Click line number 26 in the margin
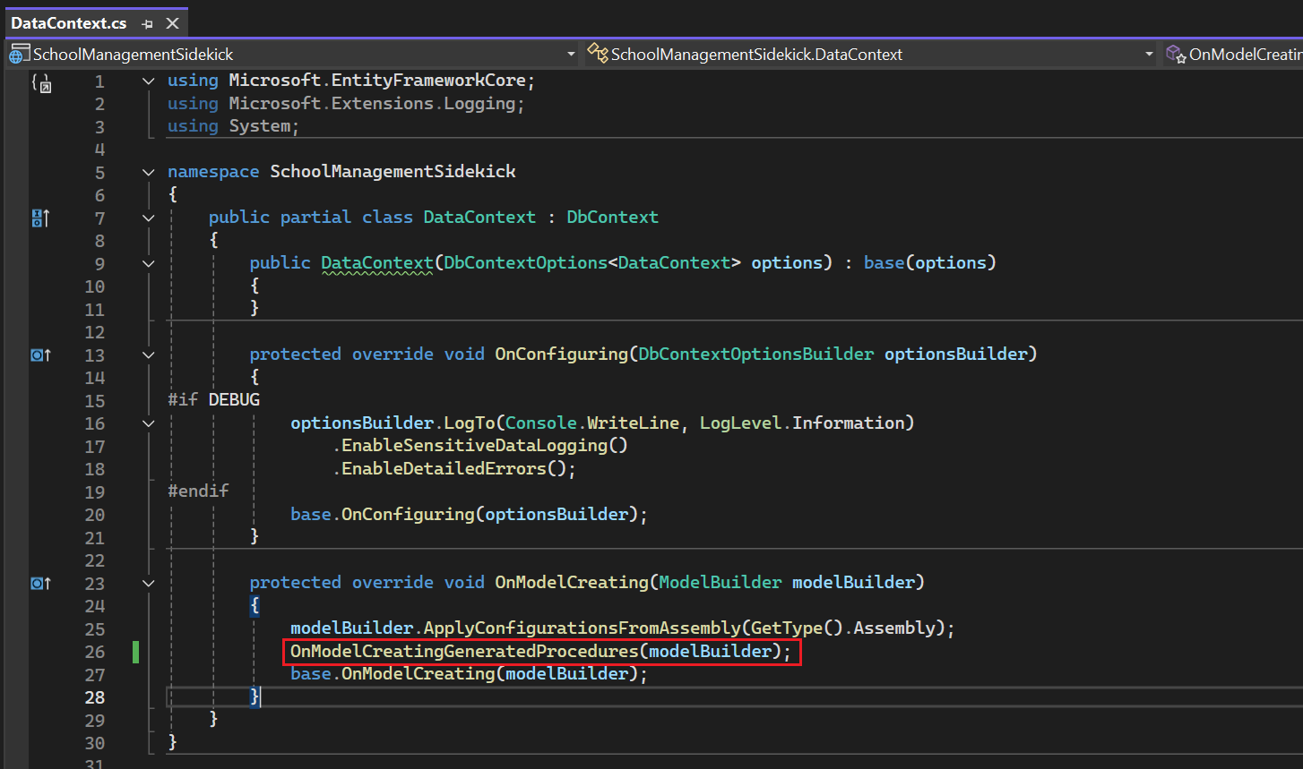1303x769 pixels. click(x=95, y=652)
